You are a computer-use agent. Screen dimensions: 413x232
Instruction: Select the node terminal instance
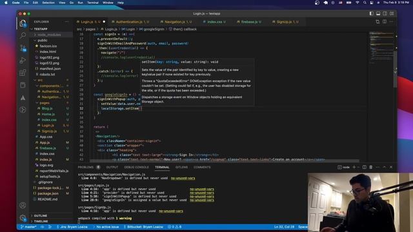point(344,168)
